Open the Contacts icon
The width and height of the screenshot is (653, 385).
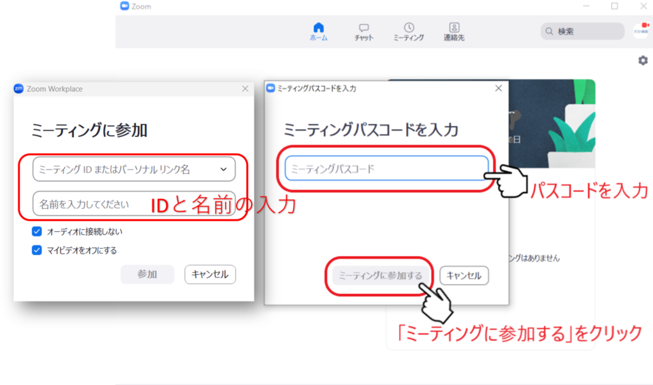[454, 27]
